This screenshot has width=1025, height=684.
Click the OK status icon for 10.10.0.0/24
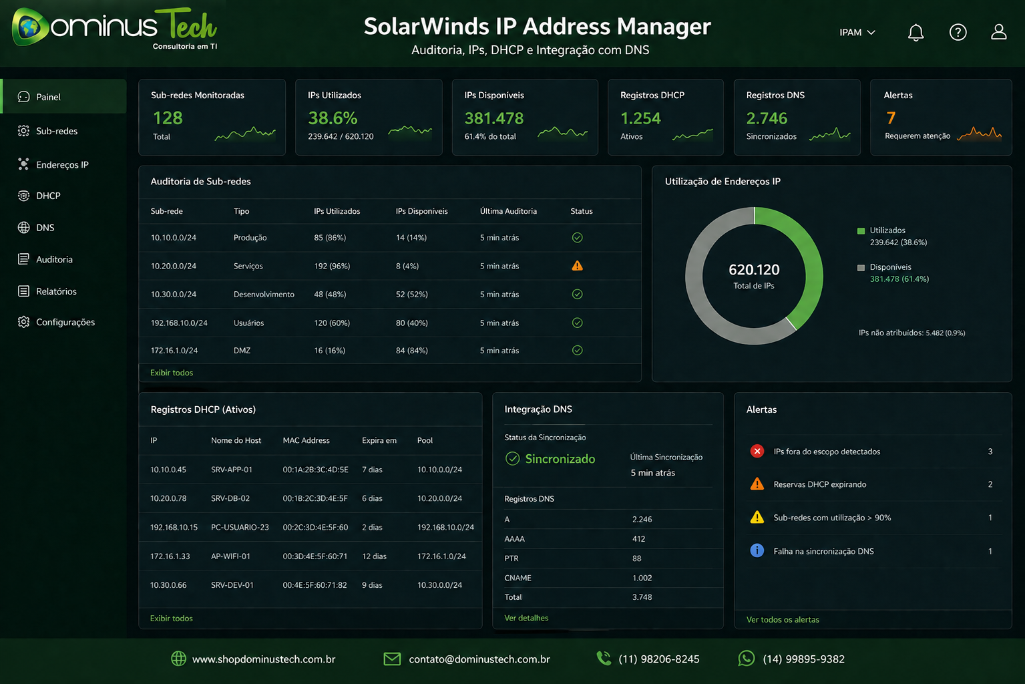(x=578, y=238)
